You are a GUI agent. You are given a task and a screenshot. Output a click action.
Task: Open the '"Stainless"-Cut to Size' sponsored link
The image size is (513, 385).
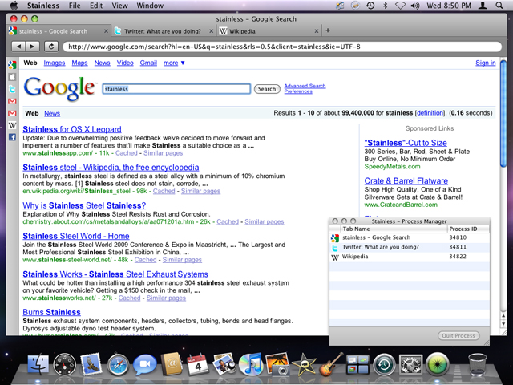[x=406, y=143]
